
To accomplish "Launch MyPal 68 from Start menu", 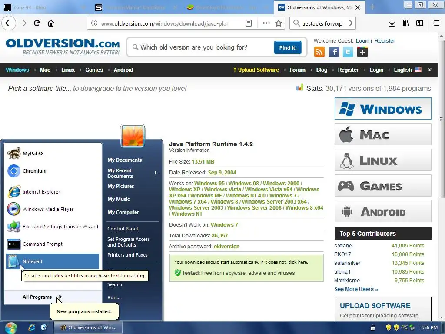I will (x=53, y=154).
